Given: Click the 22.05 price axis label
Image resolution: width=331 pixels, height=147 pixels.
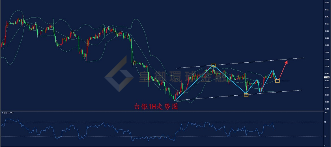Looking at the screenshot, I should [x=327, y=102].
